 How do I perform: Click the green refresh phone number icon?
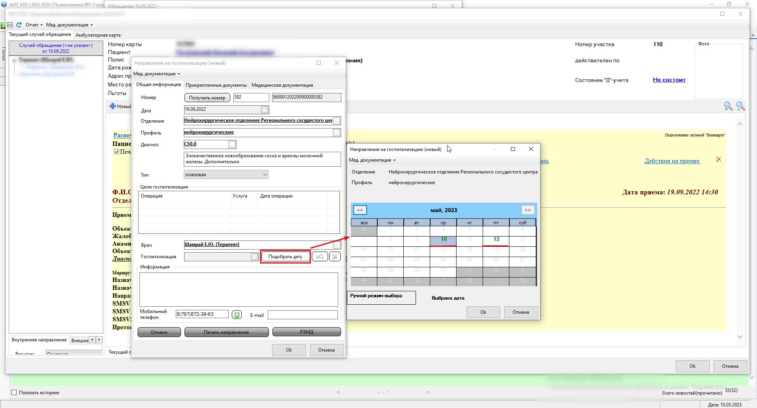pos(237,315)
